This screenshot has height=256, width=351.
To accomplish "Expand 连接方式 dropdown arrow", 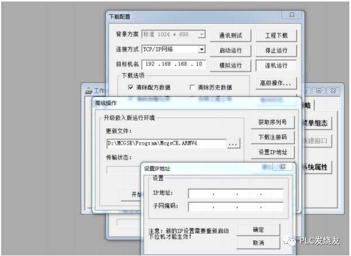I will pyautogui.click(x=201, y=49).
